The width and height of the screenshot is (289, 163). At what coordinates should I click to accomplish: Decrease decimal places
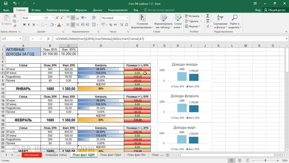pyautogui.click(x=126, y=24)
